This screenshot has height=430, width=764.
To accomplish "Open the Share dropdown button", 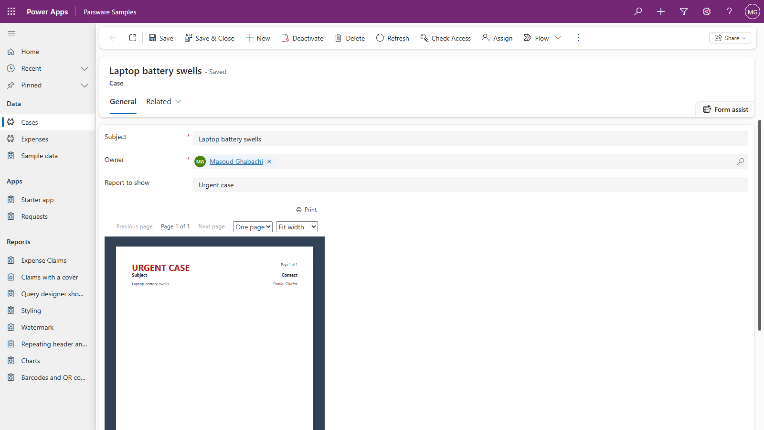I will point(730,38).
